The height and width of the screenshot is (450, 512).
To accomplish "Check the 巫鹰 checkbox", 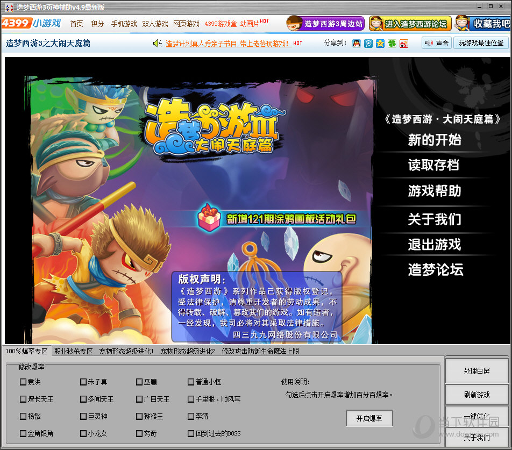I will 139,382.
